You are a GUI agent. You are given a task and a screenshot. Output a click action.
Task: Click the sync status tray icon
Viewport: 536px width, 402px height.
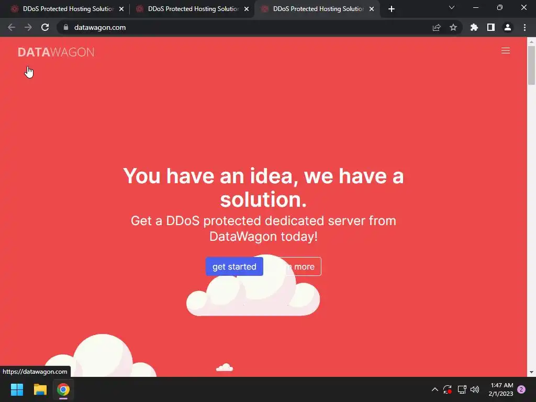[x=448, y=389]
